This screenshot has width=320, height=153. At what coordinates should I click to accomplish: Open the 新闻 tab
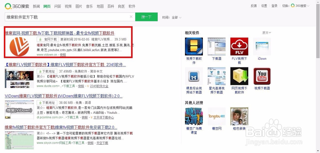pos(36,6)
